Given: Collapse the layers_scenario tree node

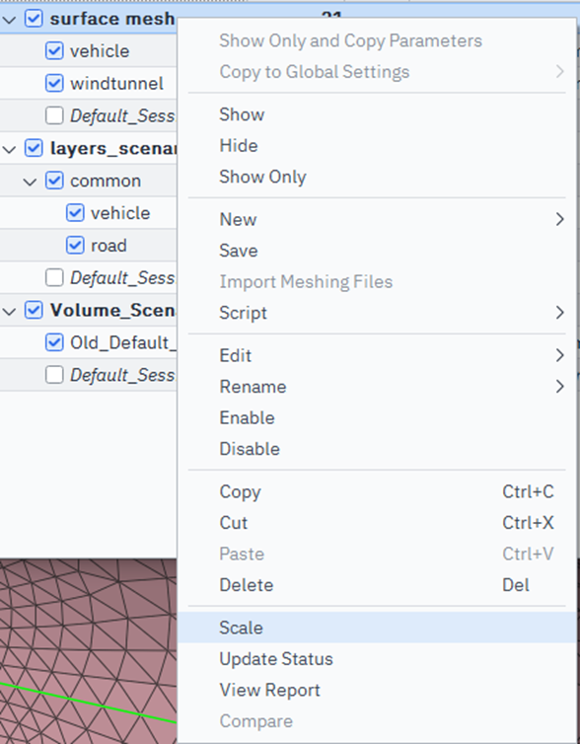Looking at the screenshot, I should (10, 149).
